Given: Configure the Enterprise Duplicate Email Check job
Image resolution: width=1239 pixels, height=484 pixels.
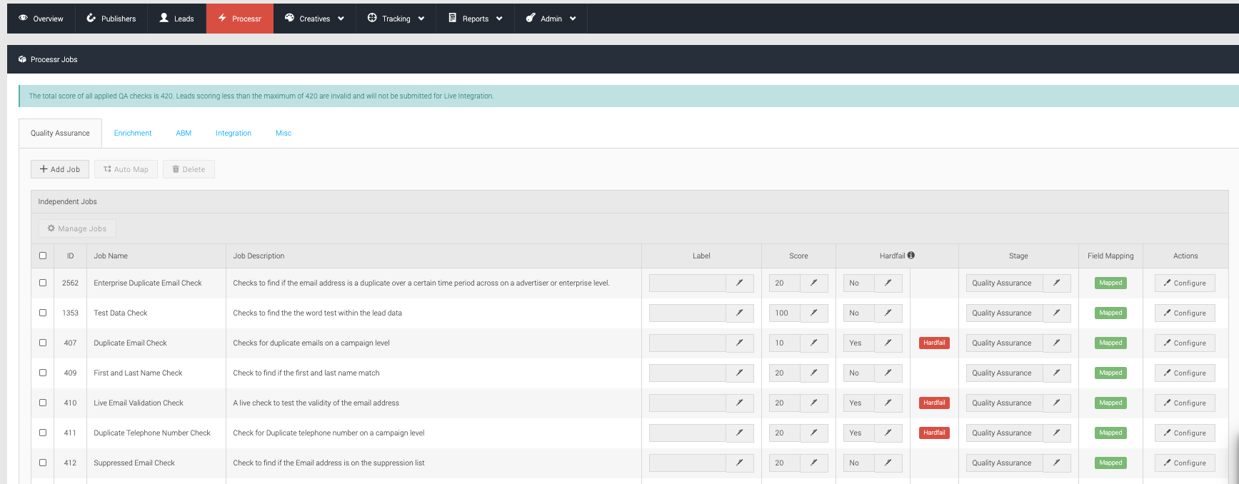Looking at the screenshot, I should 1185,283.
